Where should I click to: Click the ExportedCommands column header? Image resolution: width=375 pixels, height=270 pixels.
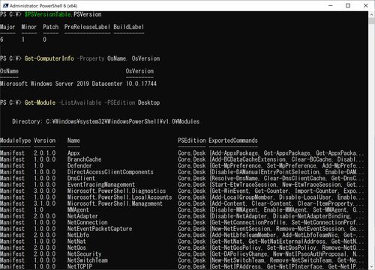[233, 141]
